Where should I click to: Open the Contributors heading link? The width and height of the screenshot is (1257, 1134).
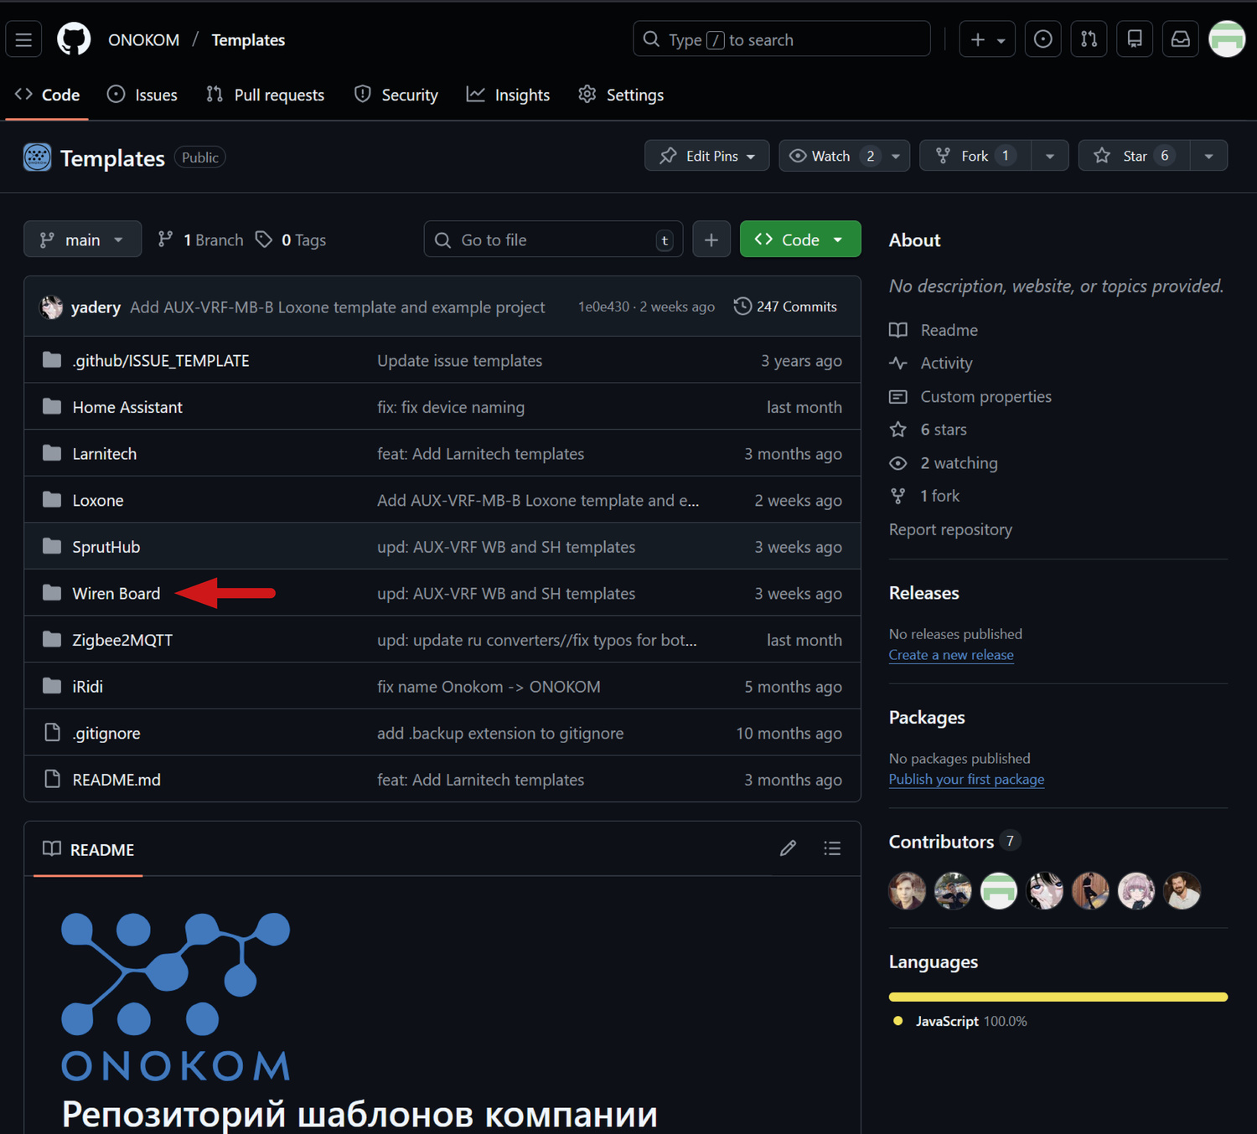point(954,842)
